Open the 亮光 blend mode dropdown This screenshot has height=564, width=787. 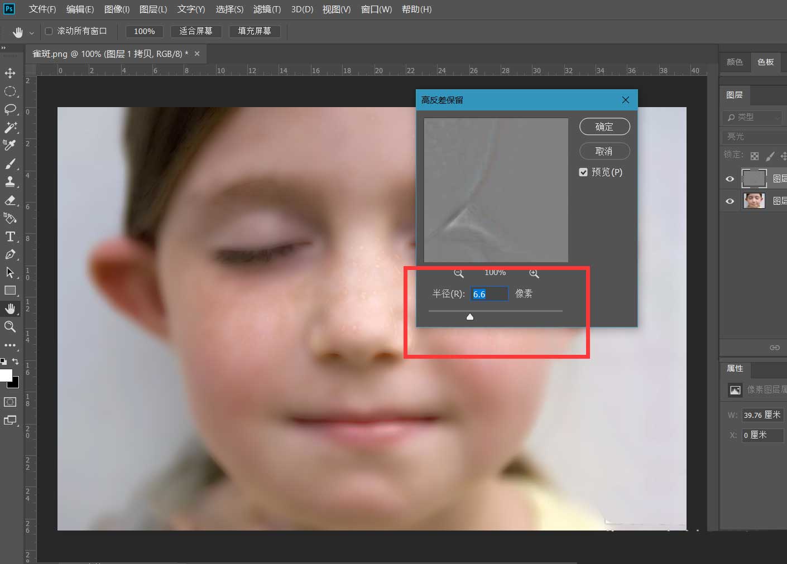[754, 137]
